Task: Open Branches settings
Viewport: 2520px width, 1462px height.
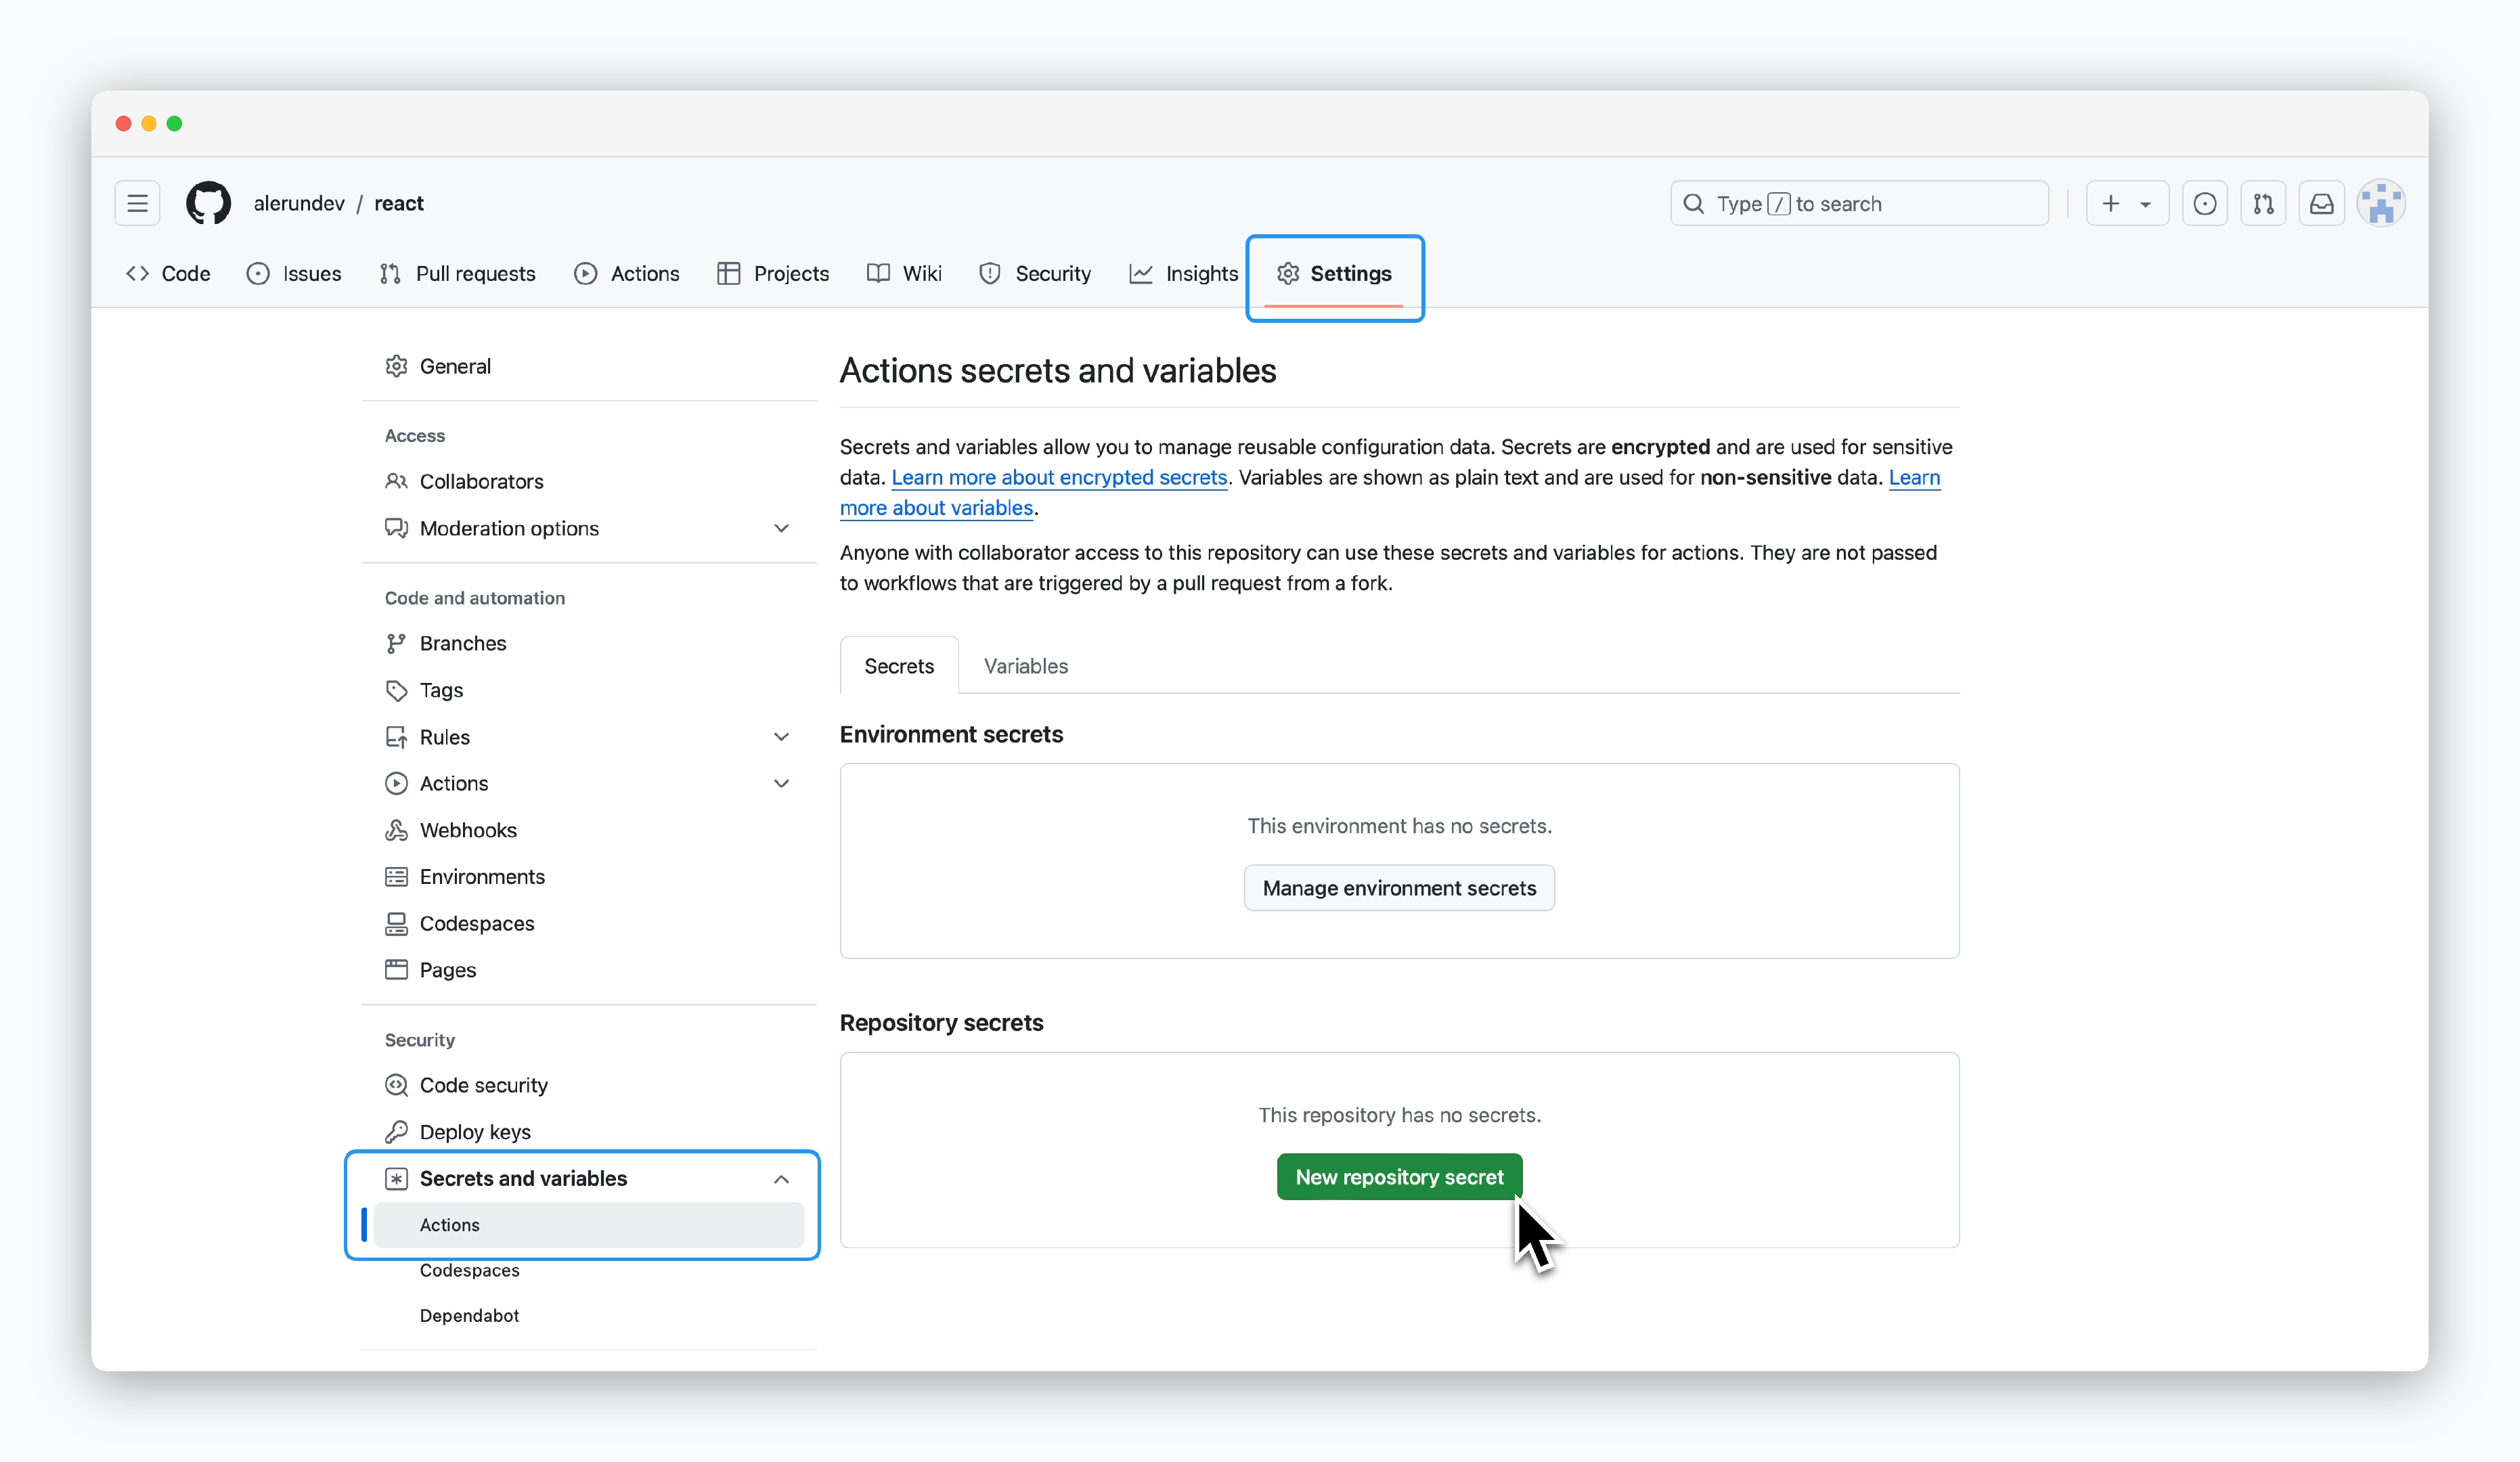Action: click(589, 643)
